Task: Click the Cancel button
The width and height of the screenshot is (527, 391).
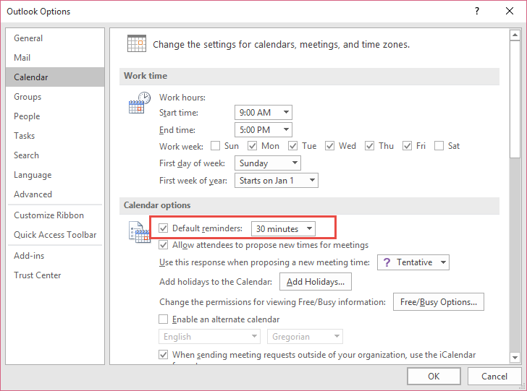Action: point(494,376)
